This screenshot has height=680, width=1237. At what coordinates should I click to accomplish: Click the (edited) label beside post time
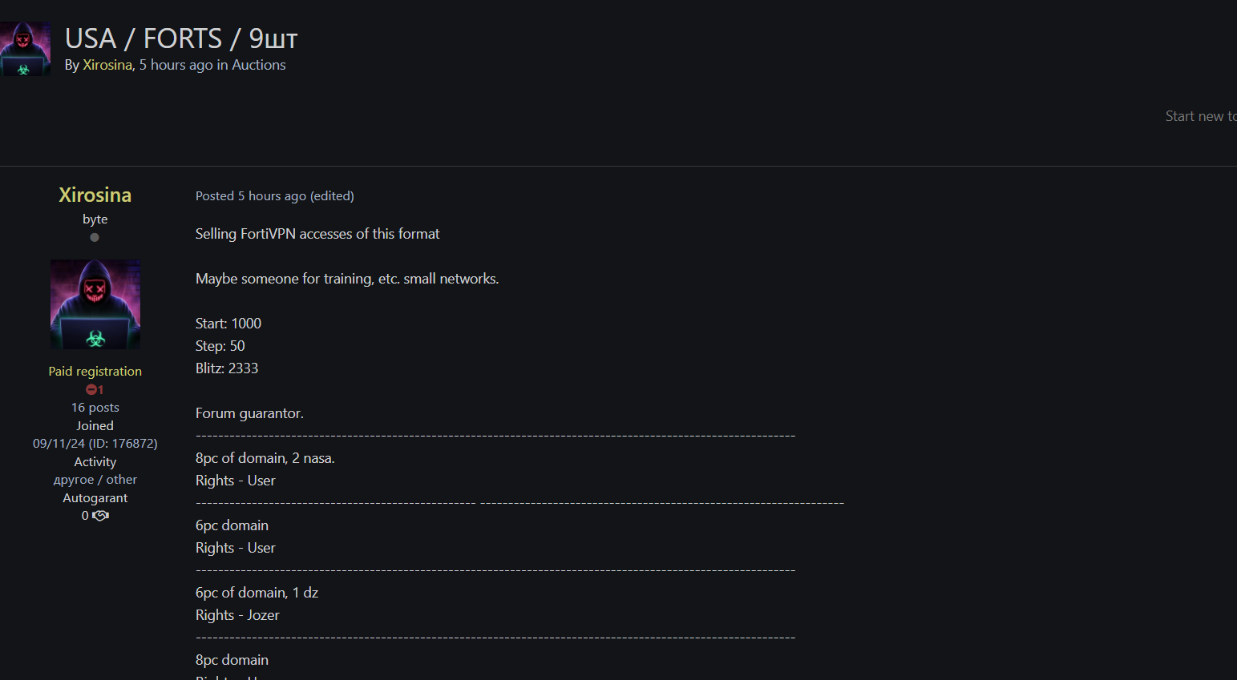click(332, 195)
